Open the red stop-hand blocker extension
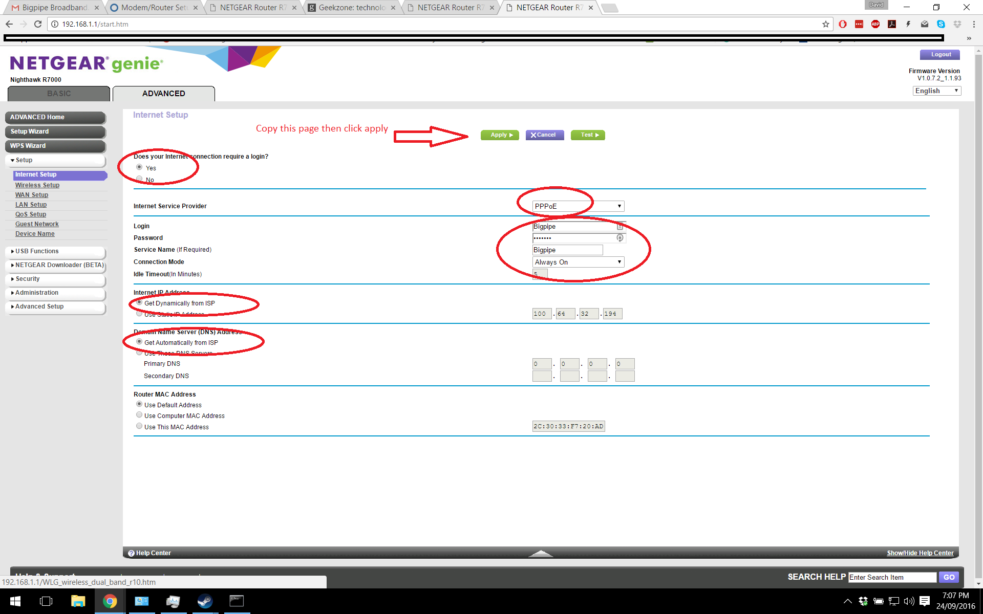 [x=843, y=24]
